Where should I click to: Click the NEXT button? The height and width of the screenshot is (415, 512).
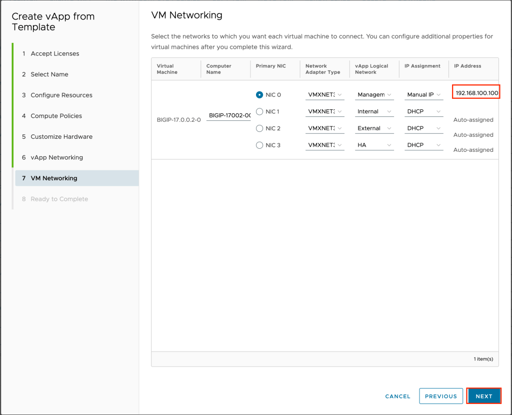[483, 396]
